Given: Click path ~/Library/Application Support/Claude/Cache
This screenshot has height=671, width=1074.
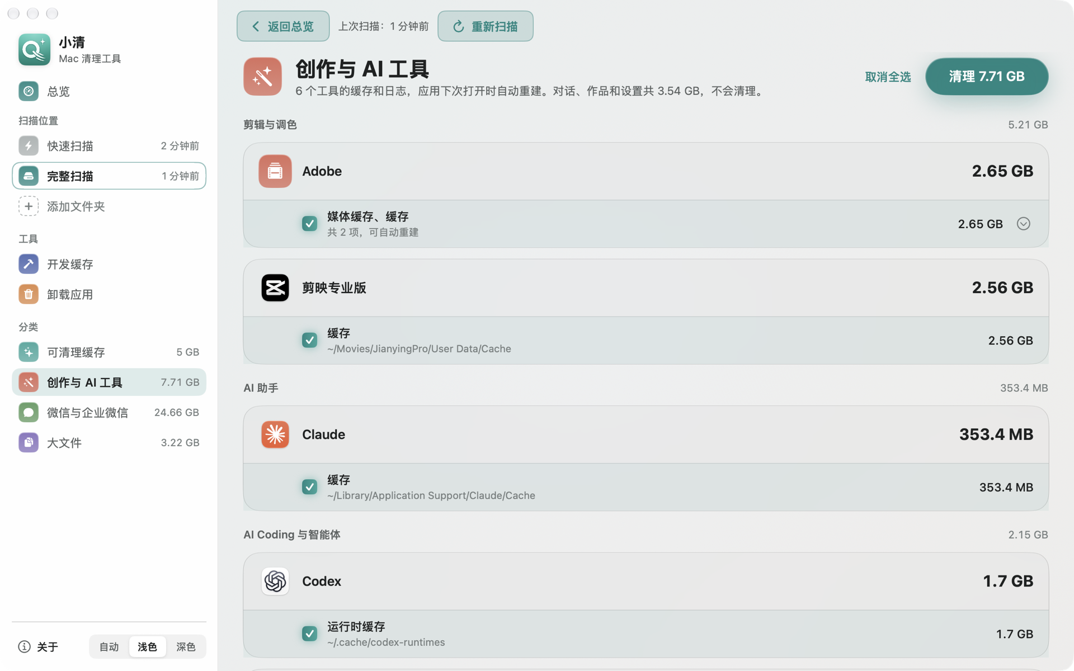Looking at the screenshot, I should point(431,495).
